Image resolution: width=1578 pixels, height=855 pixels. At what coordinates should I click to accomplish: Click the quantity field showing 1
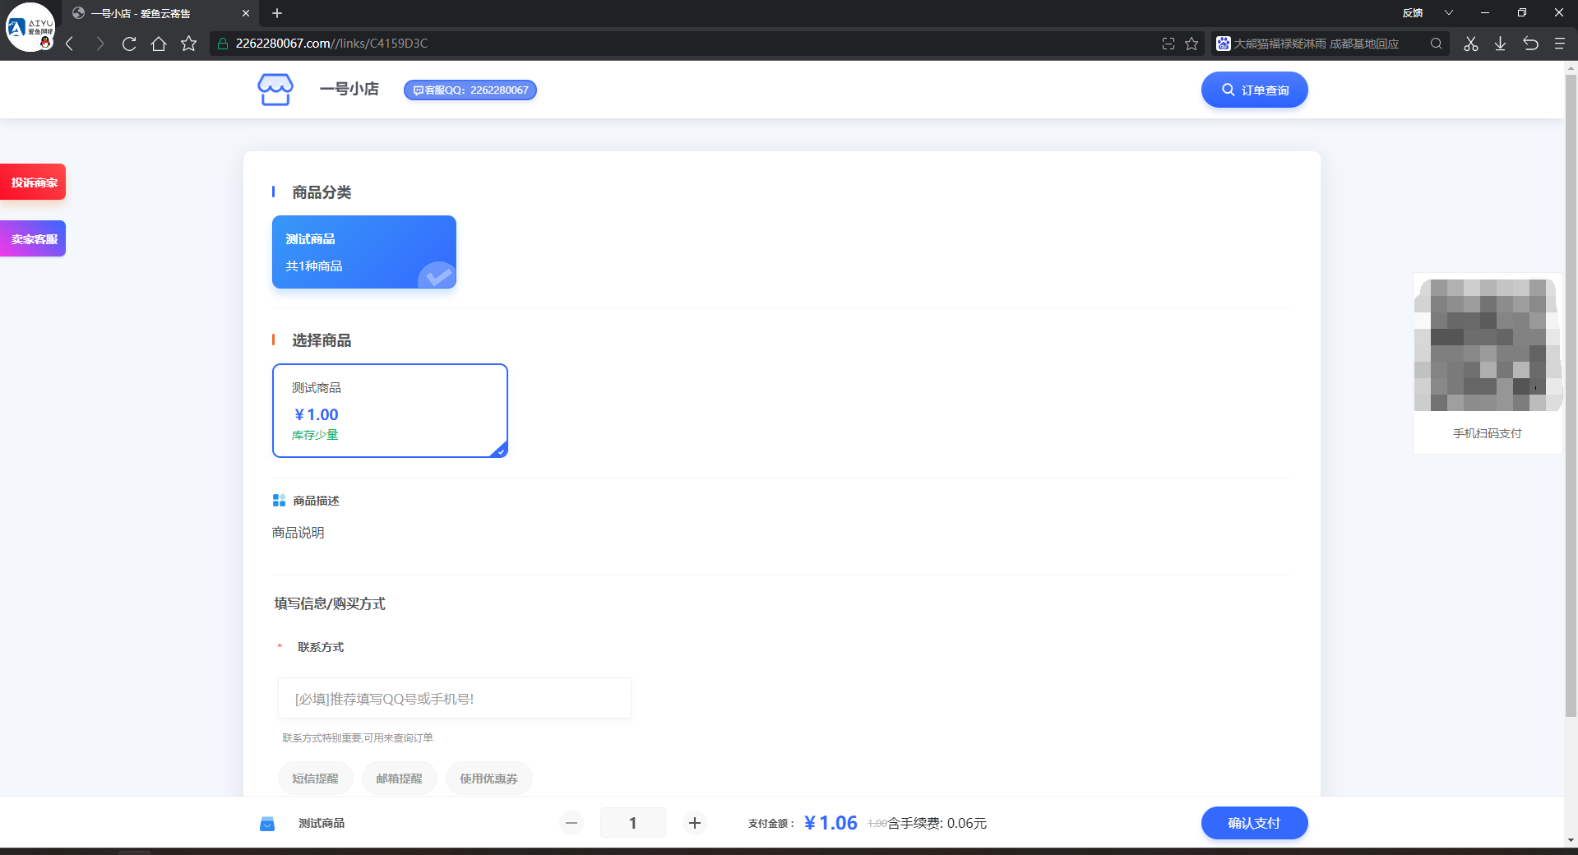[x=633, y=823]
